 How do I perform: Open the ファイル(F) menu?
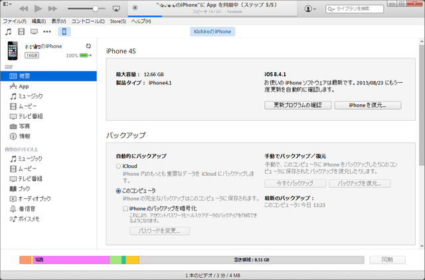click(15, 21)
